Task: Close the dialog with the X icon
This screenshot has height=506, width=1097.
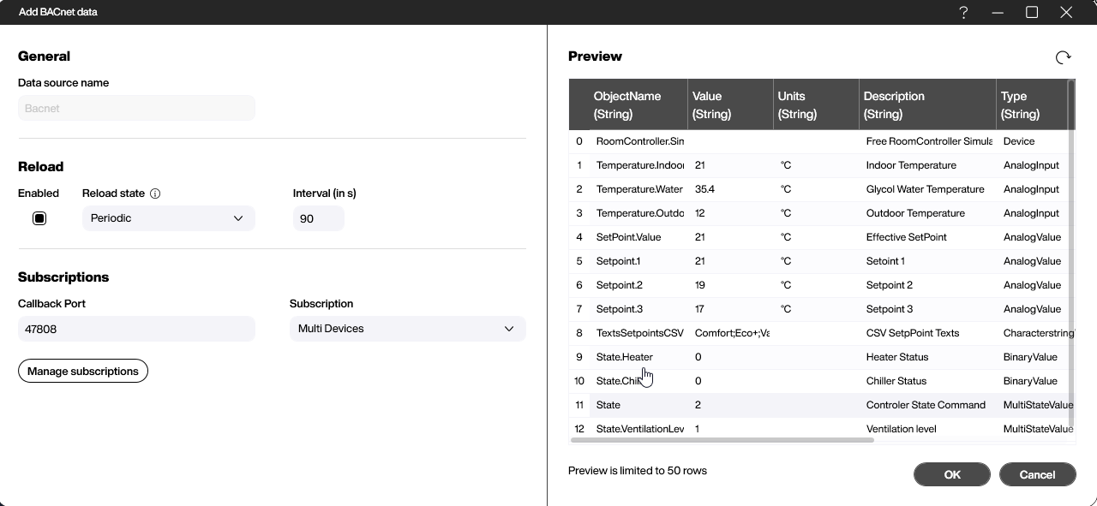Action: click(x=1066, y=12)
